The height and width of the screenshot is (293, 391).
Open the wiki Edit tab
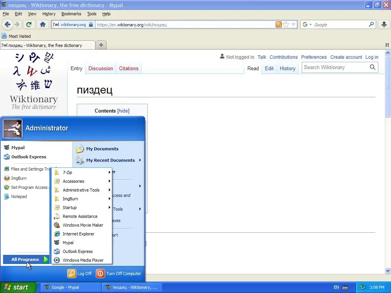(x=269, y=68)
